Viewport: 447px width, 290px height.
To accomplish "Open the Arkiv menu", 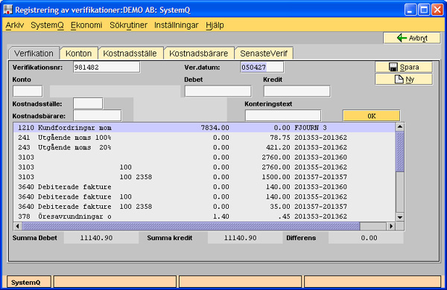I will coord(15,25).
